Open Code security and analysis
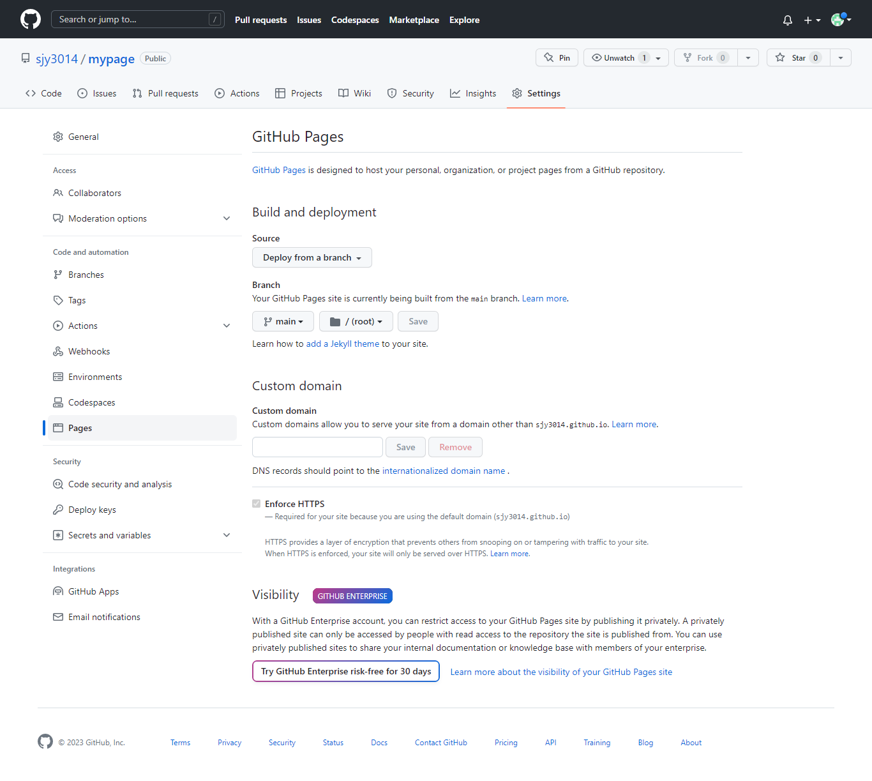Screen dimensions: 872x781 142,484
